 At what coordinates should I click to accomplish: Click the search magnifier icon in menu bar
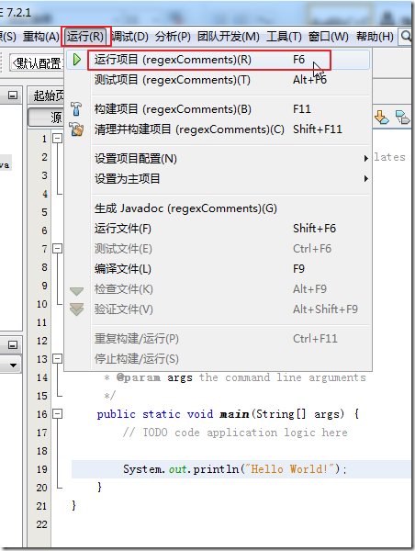click(x=406, y=36)
